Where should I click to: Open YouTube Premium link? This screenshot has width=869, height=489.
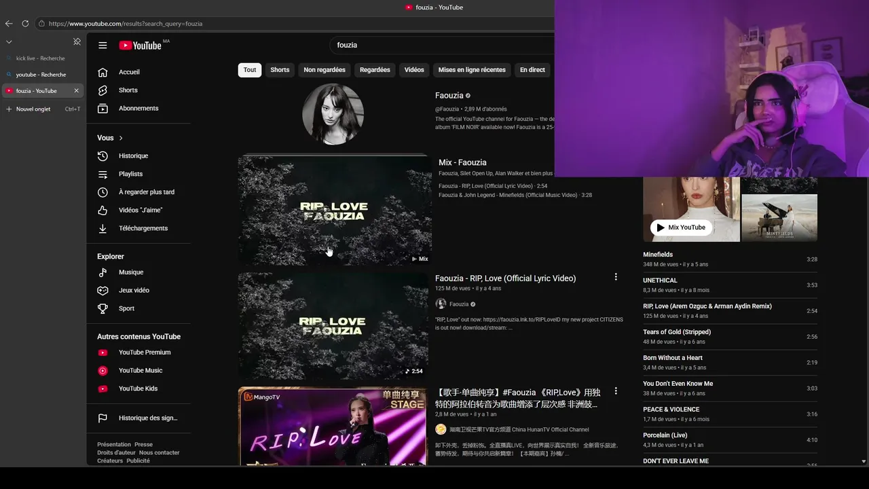click(144, 352)
